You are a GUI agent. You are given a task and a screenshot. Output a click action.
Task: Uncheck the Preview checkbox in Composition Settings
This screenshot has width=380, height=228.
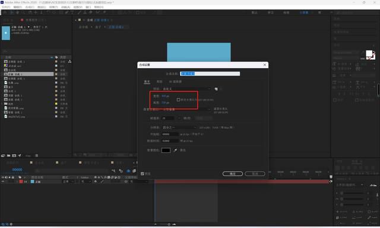pyautogui.click(x=142, y=174)
